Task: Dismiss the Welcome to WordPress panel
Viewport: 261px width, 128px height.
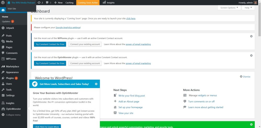Action: 245,77
